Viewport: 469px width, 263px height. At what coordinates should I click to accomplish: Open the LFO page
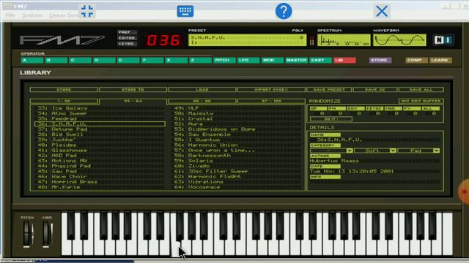coord(248,60)
